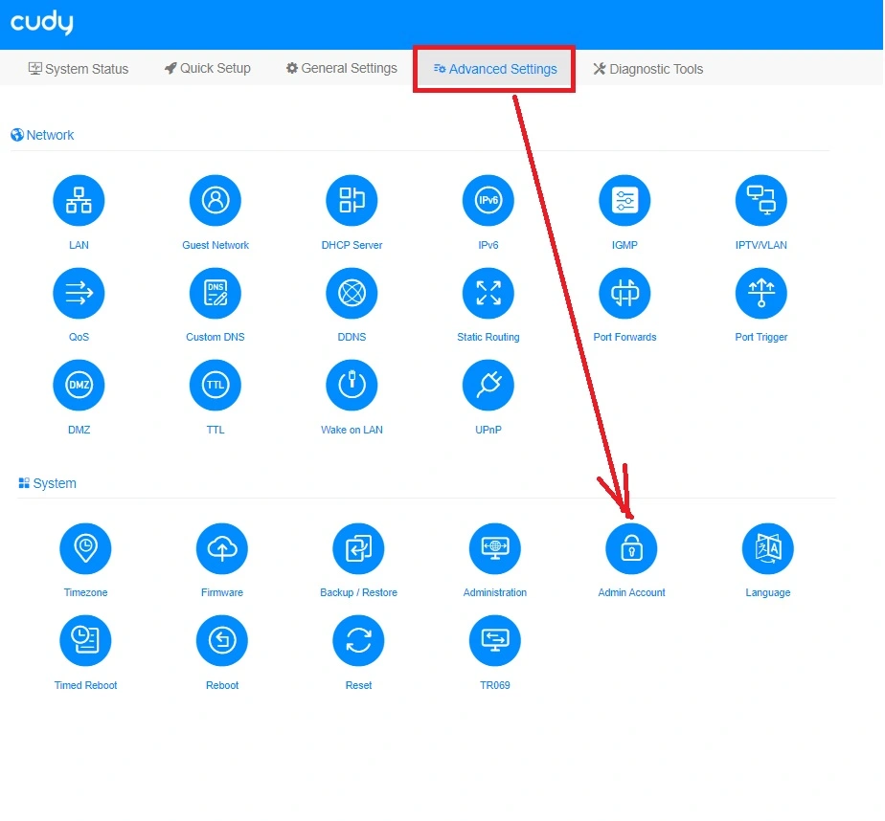Click the Backup / Restore text link
Screen dimensions: 885x821
coord(358,593)
